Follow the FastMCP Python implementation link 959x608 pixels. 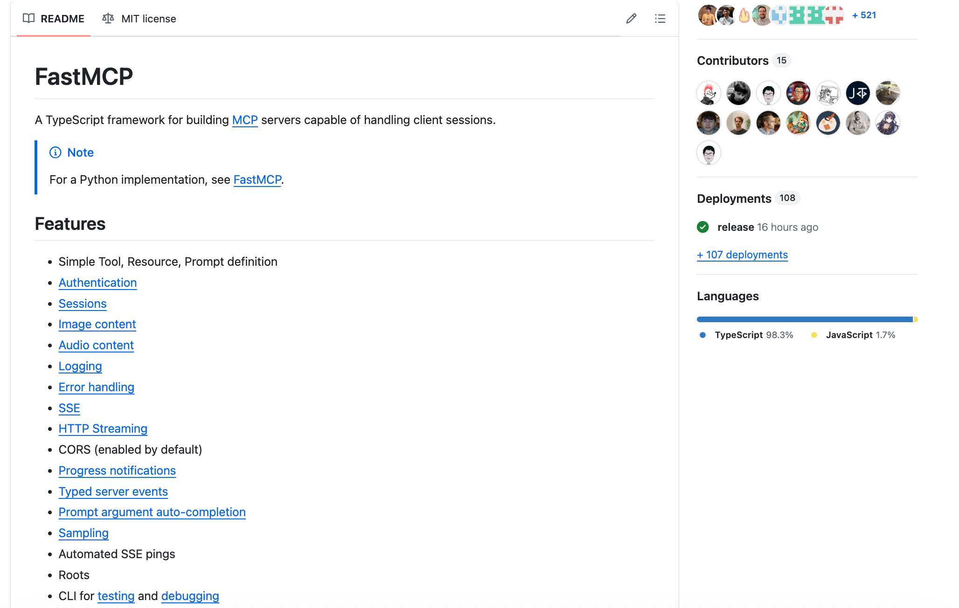pyautogui.click(x=257, y=180)
